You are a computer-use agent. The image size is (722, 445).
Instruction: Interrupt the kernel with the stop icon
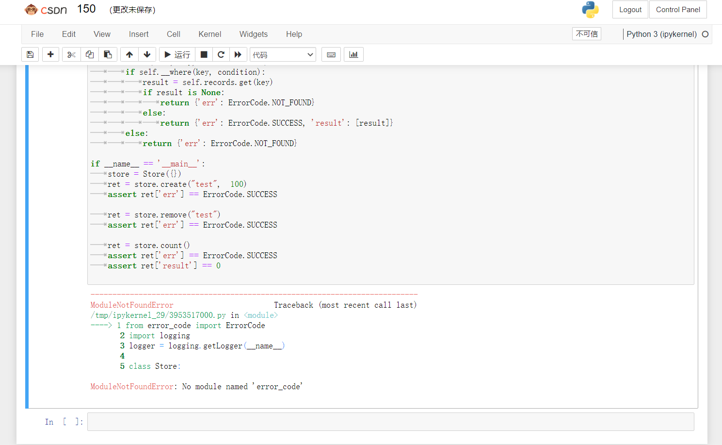(204, 54)
